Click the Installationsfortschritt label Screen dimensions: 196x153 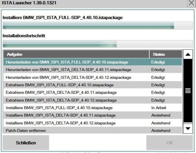24,36
